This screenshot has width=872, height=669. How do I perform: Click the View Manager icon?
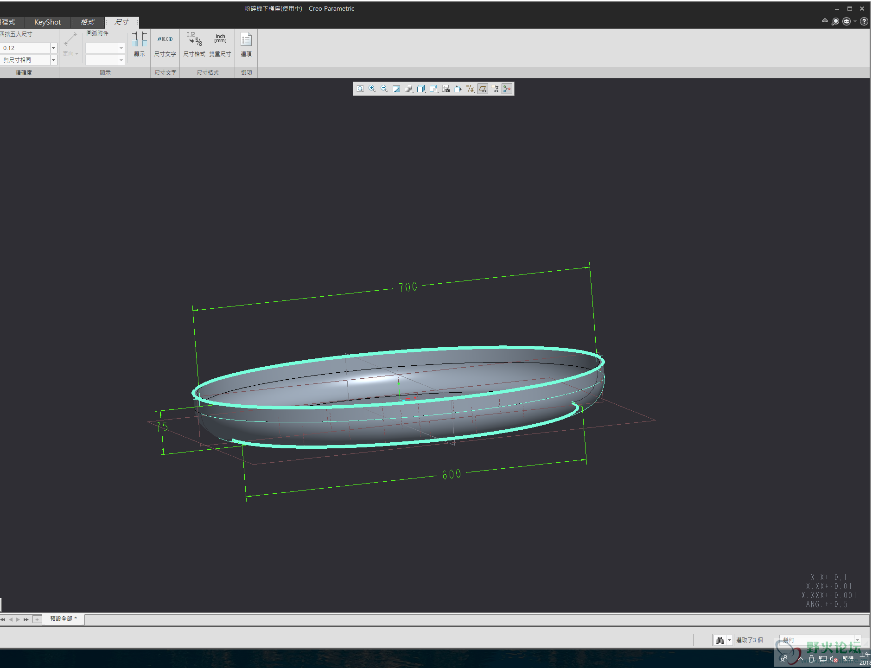pos(433,89)
